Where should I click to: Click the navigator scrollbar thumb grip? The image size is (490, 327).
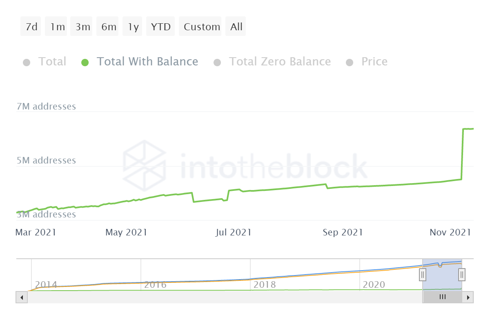[x=442, y=297]
